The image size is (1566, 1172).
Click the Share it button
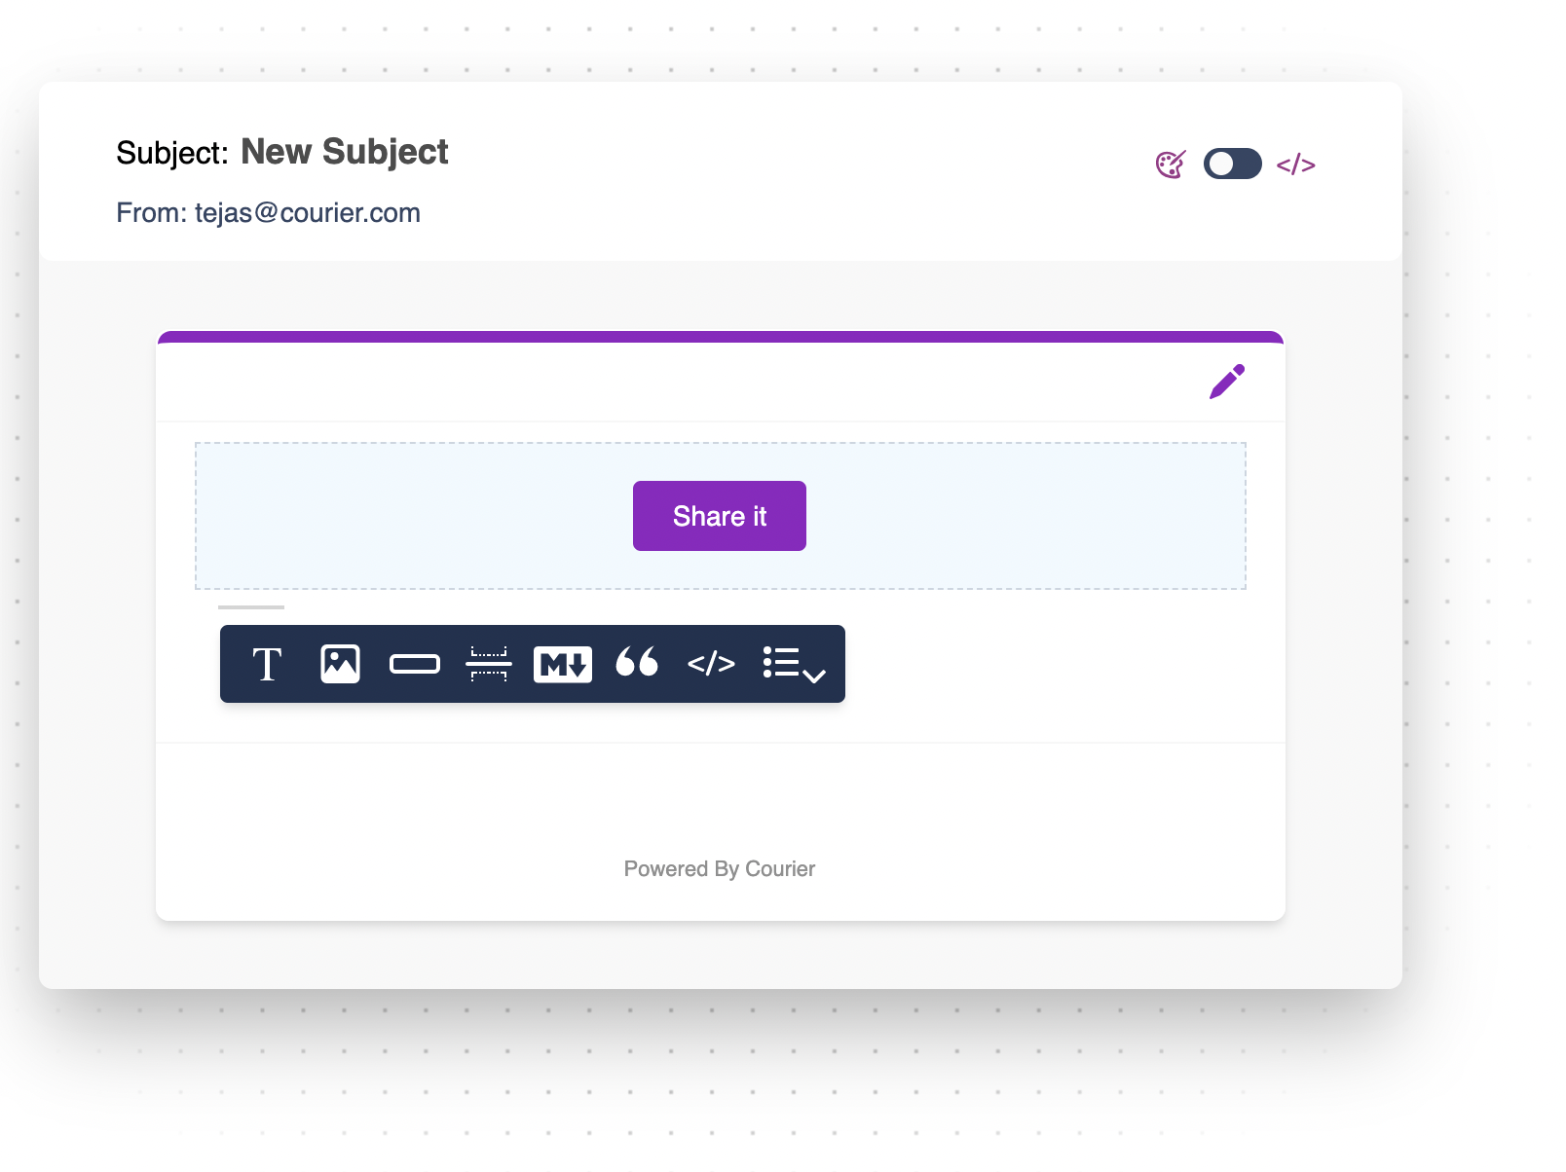(x=720, y=516)
